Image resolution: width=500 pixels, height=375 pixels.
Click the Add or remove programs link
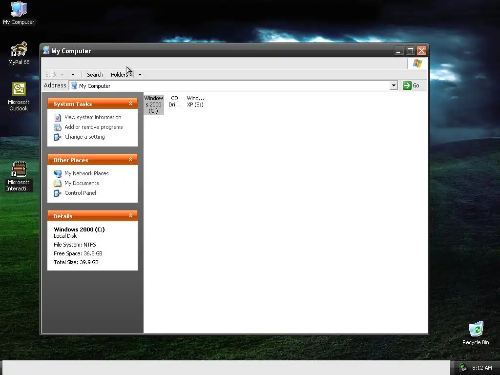[x=93, y=127]
